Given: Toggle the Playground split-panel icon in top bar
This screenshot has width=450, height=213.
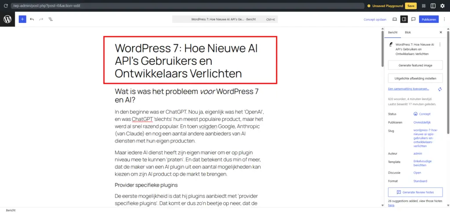Looking at the screenshot, I should [433, 6].
